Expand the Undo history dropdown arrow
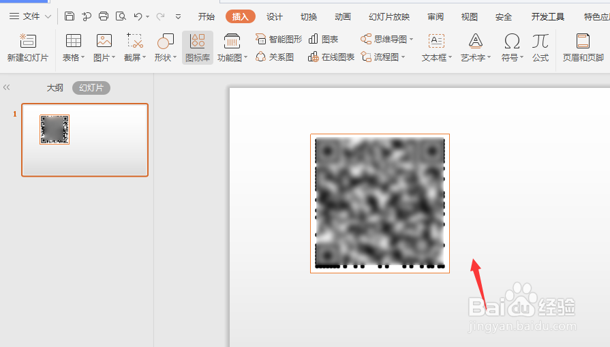This screenshot has width=610, height=347. pyautogui.click(x=147, y=17)
